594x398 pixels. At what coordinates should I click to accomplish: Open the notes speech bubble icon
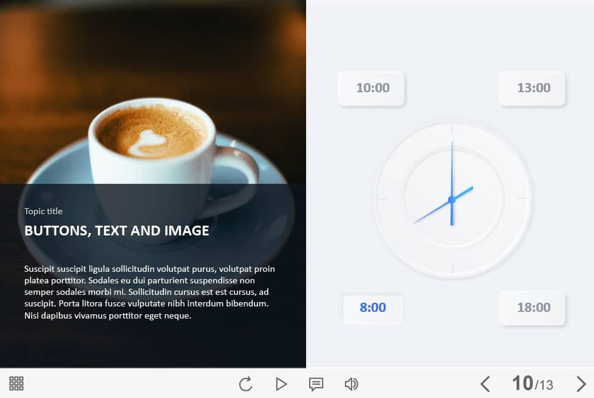(316, 384)
